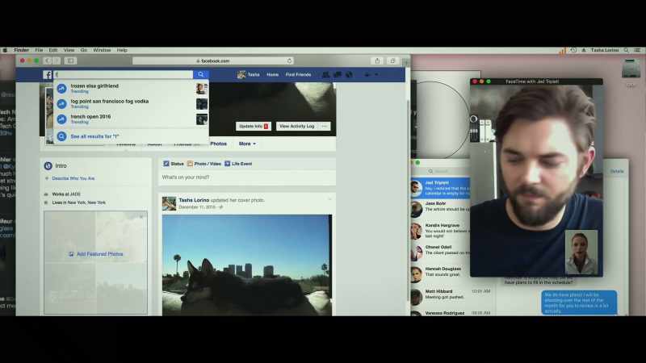Click Time Machine icon in menu bar

(573, 50)
